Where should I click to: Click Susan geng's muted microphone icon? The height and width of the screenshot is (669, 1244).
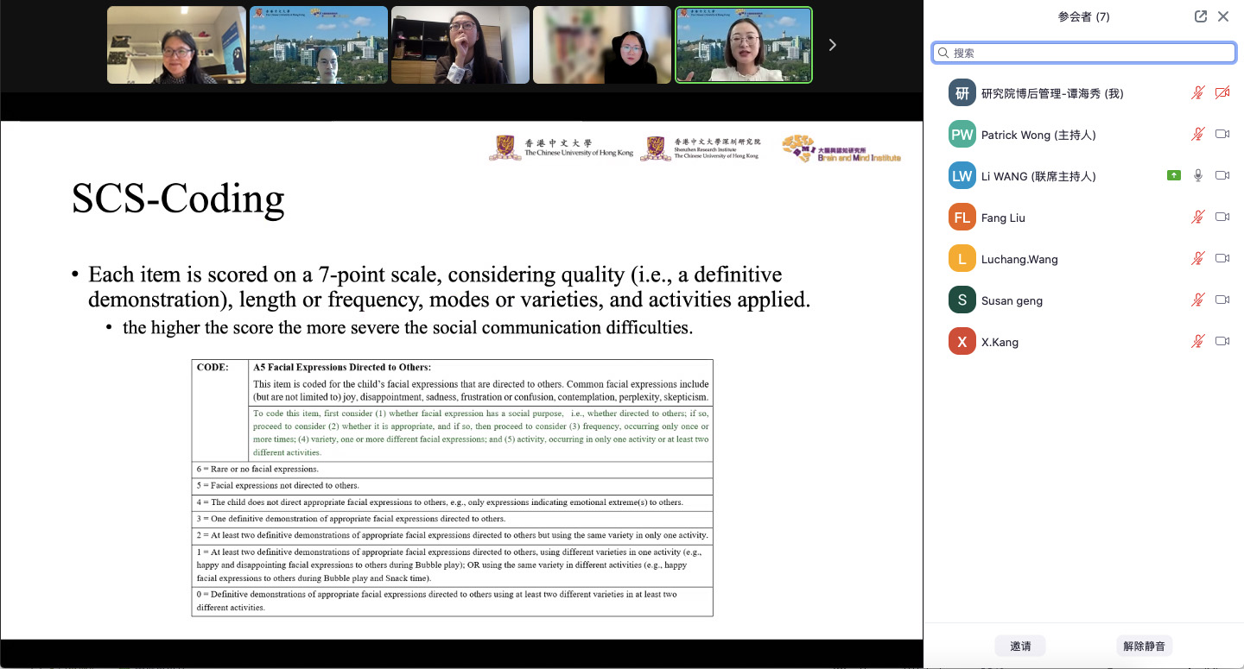(1197, 300)
